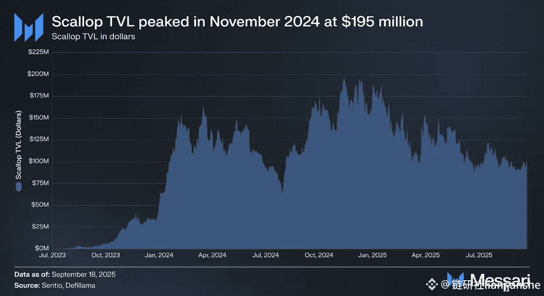Screen dimensions: 544x296
Task: Click the $125M y-axis label
Action: pos(38,139)
